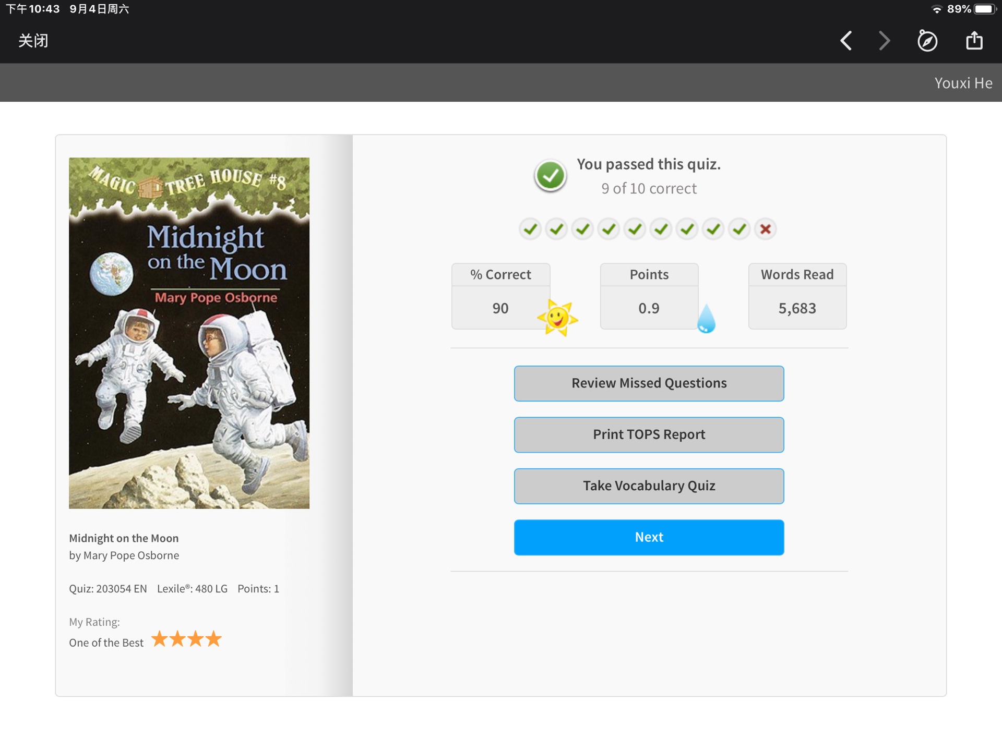Click the smiling sun icon
The height and width of the screenshot is (751, 1002).
tap(557, 317)
